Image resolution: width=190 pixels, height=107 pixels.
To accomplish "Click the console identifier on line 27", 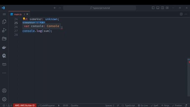I will 28,31.
